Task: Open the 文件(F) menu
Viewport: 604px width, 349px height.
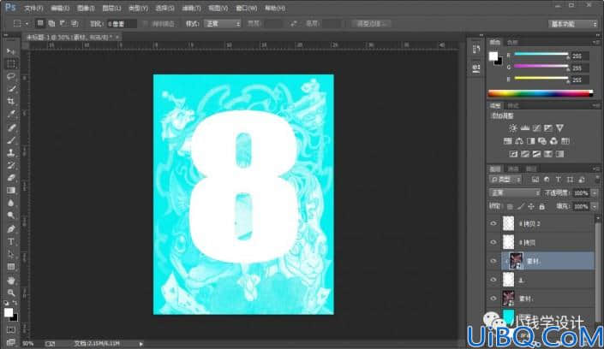Action: click(x=33, y=8)
